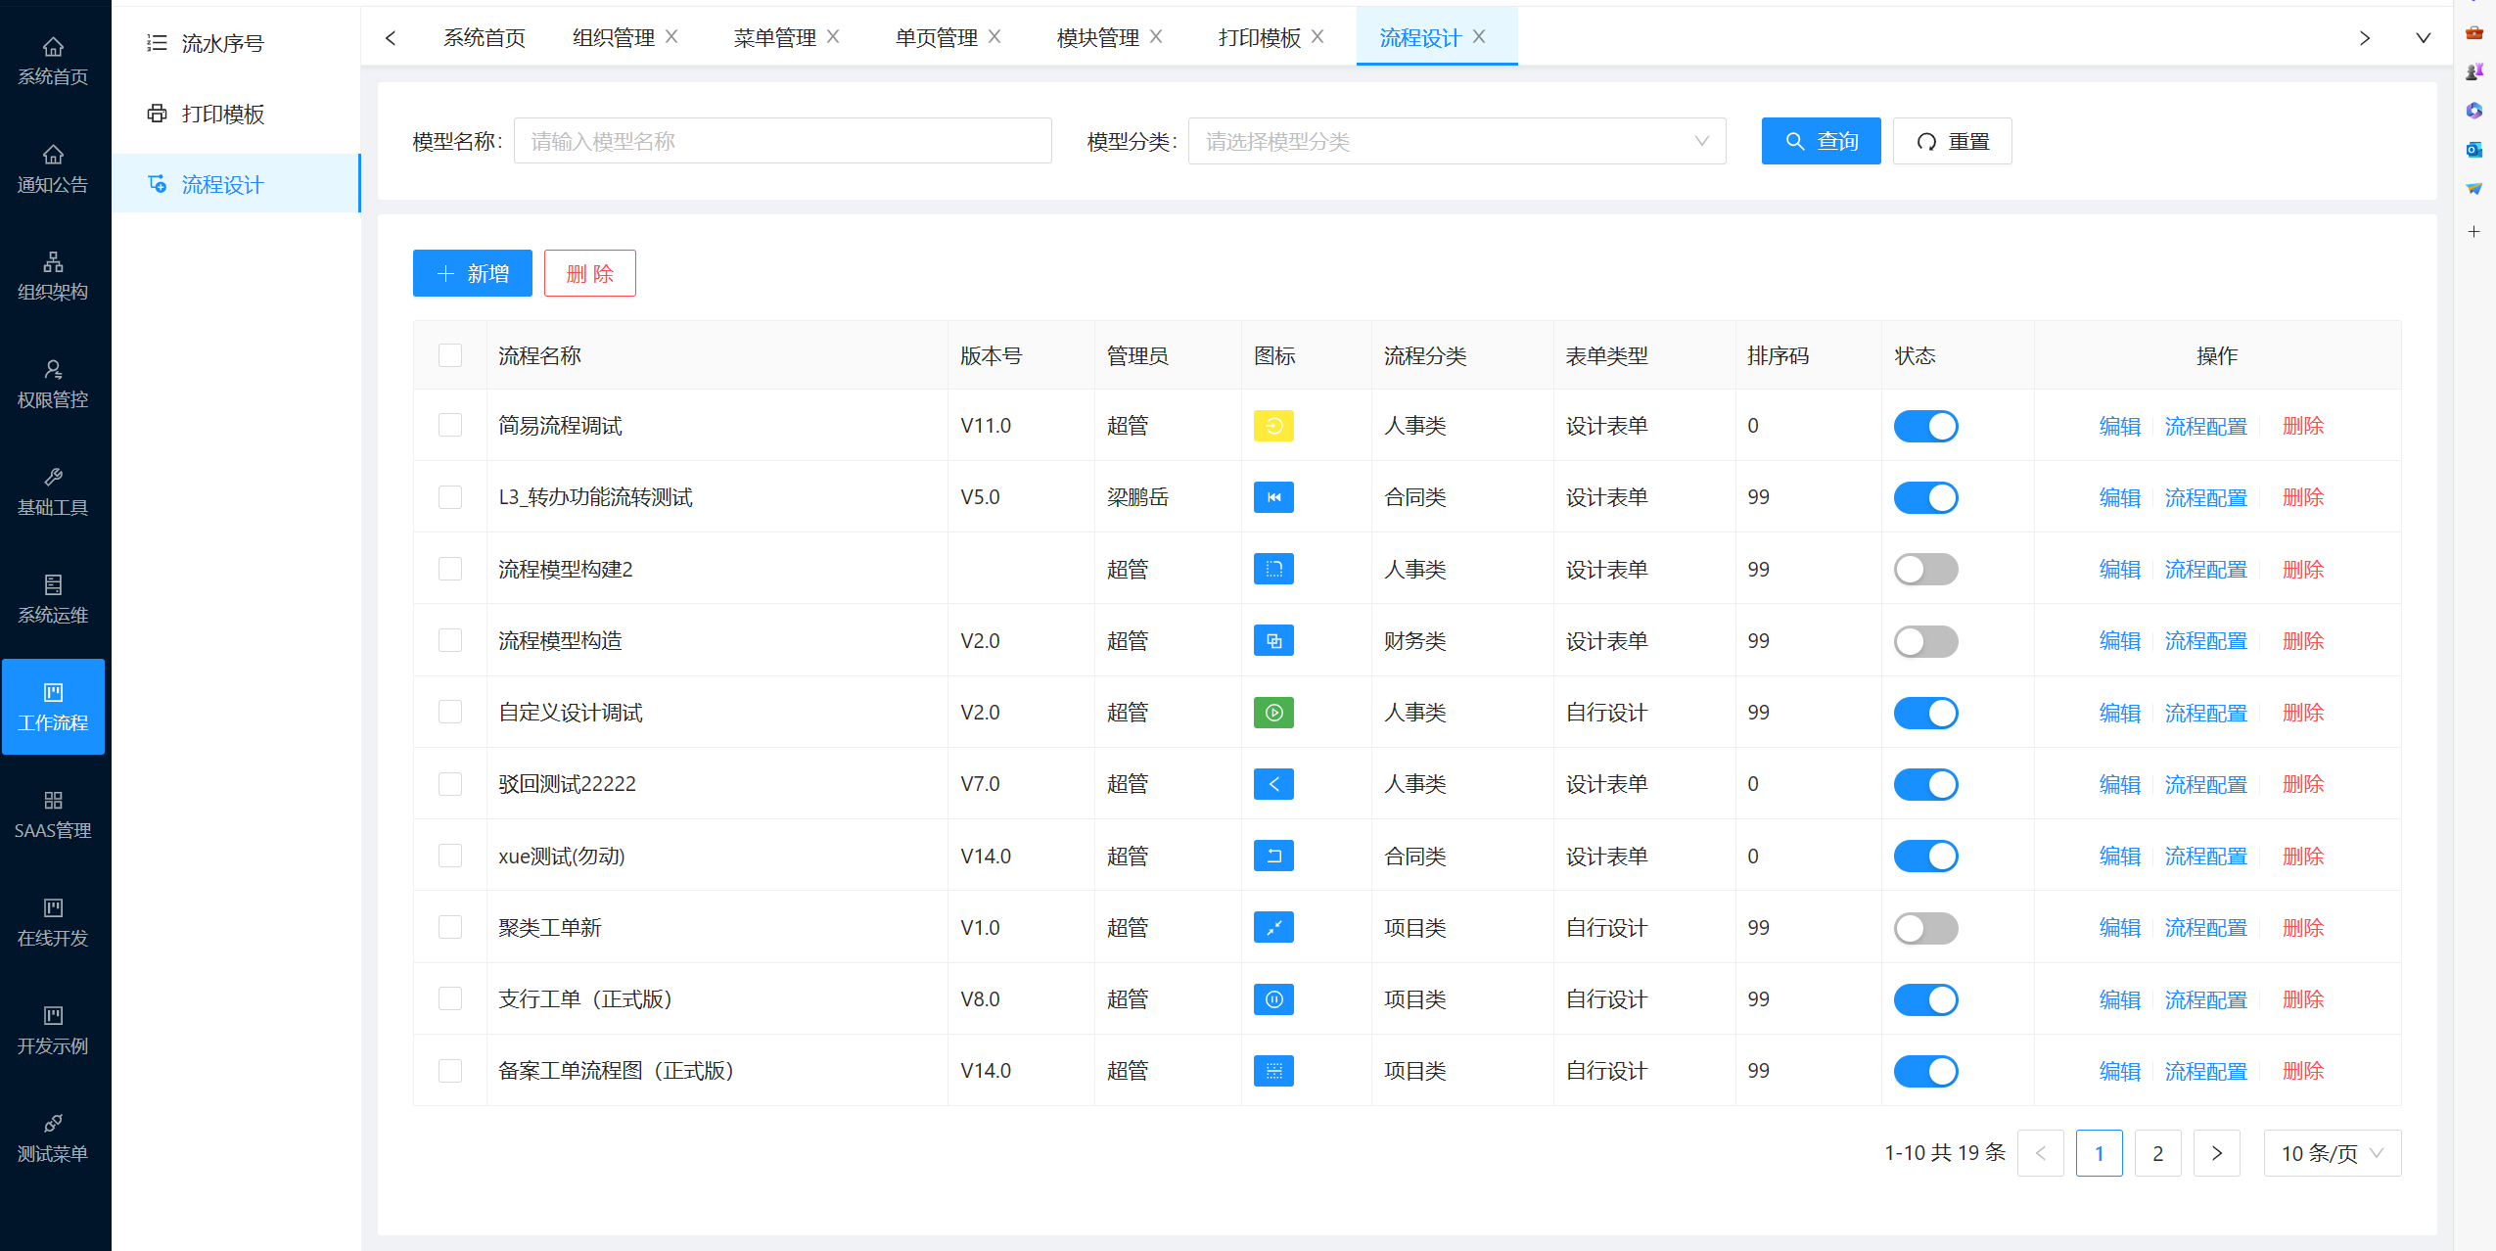Click shrink icon of 聚类工单新 row
The width and height of the screenshot is (2496, 1251).
click(1273, 927)
